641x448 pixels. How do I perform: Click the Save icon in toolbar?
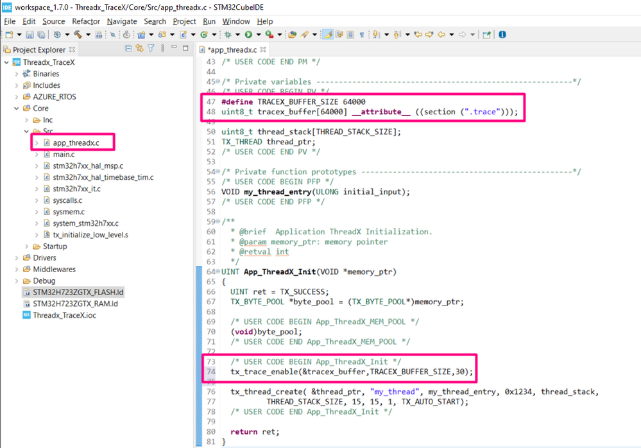click(x=30, y=35)
